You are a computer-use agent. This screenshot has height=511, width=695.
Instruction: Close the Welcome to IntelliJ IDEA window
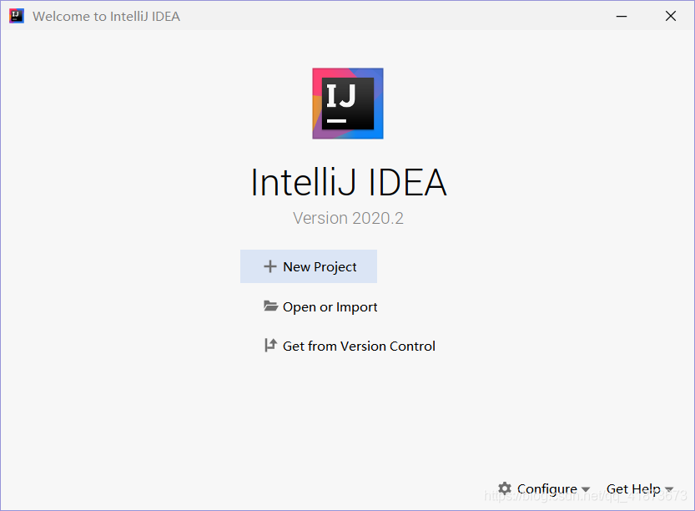click(671, 17)
